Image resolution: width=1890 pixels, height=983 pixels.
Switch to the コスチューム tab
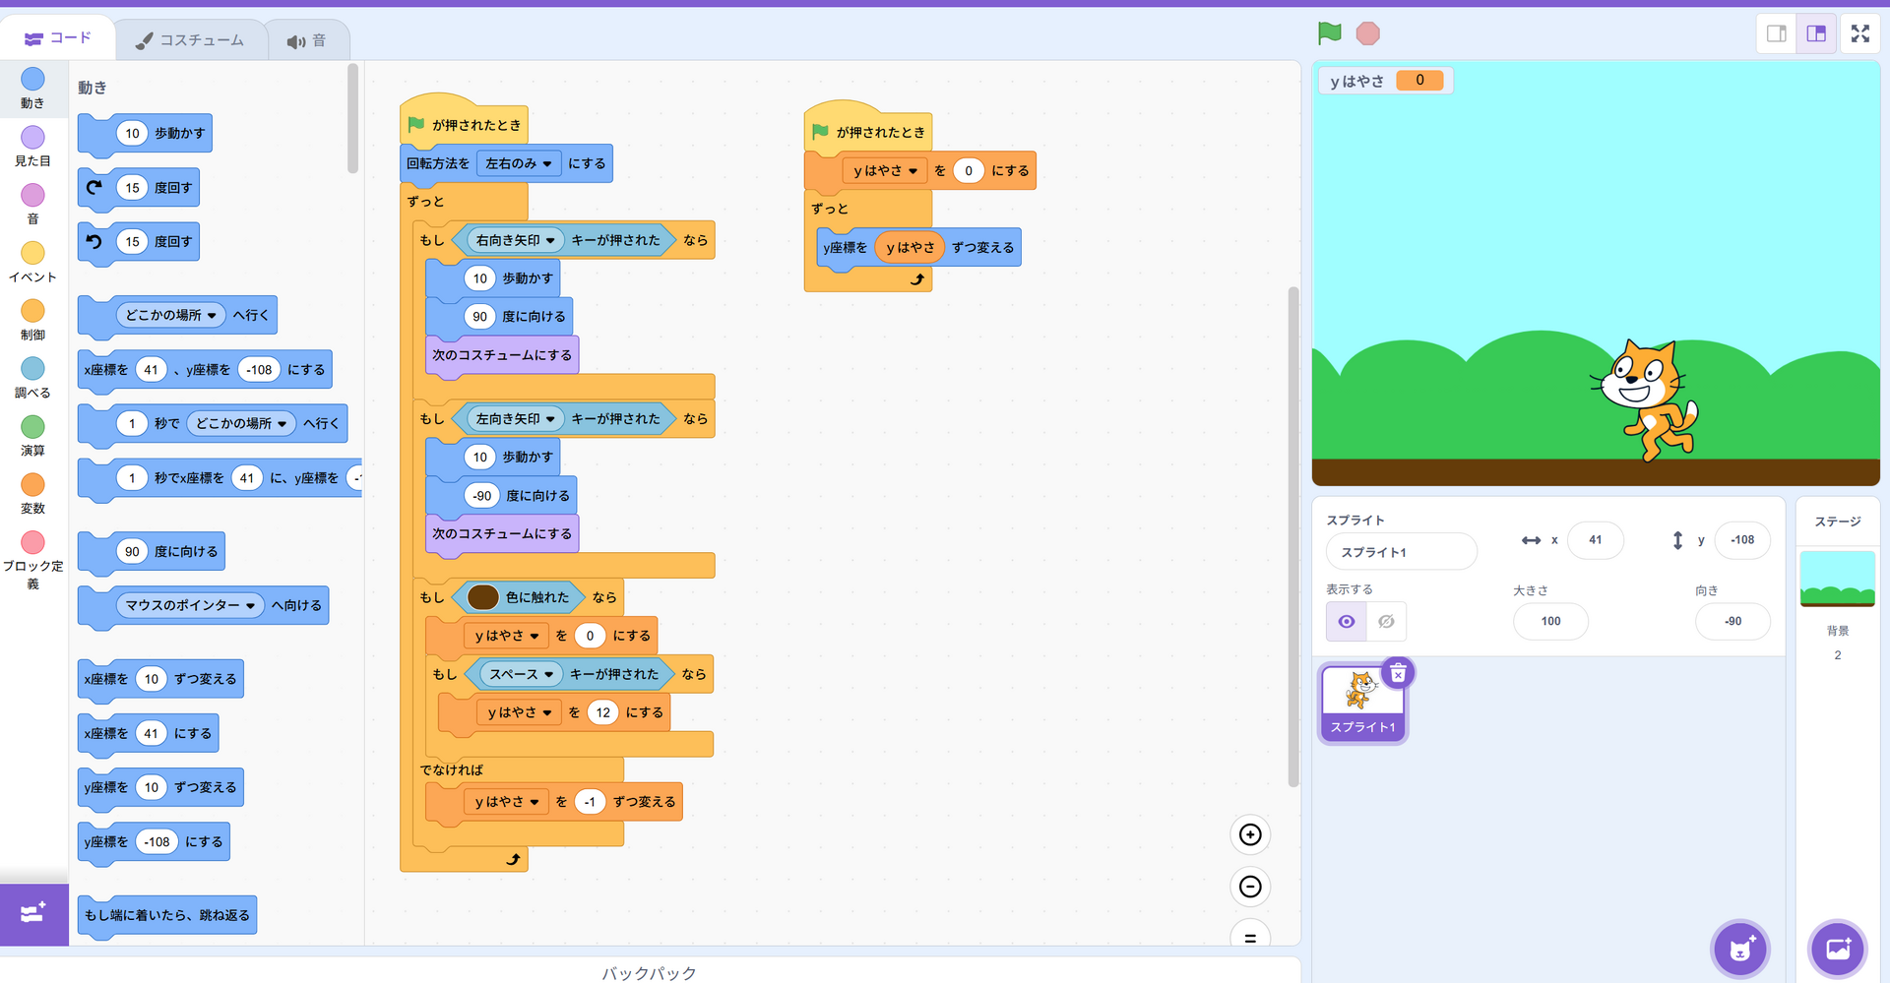(x=190, y=40)
